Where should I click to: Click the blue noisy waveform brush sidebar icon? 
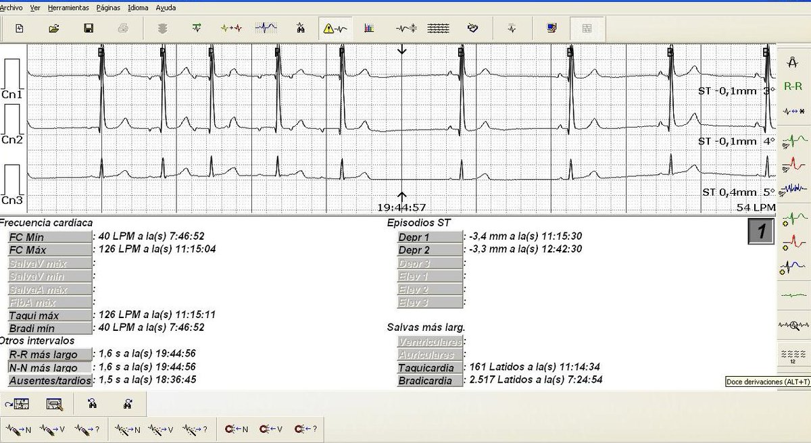pyautogui.click(x=793, y=188)
